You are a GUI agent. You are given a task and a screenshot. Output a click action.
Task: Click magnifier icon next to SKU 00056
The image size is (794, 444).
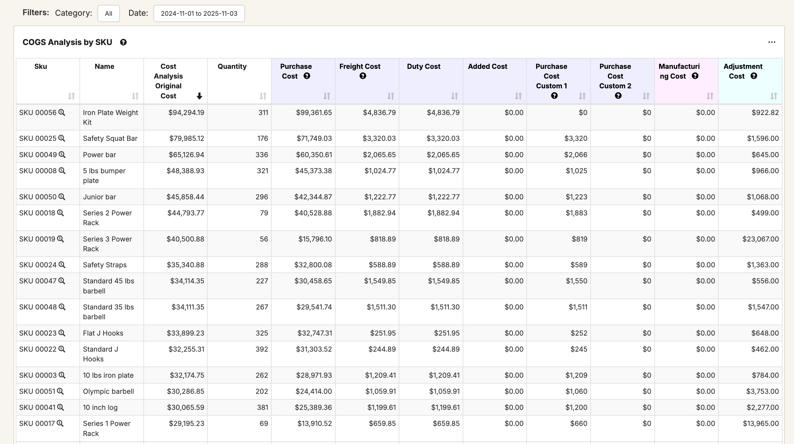62,112
